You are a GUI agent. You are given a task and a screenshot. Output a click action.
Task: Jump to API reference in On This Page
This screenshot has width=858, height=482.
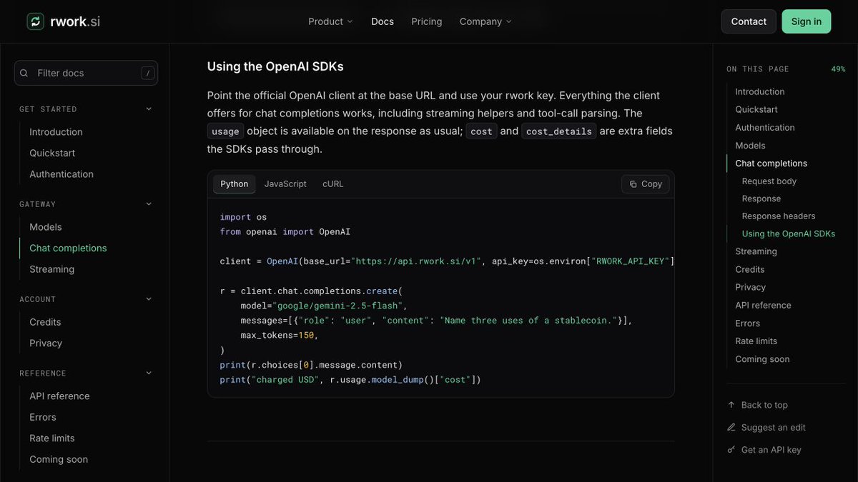point(763,305)
